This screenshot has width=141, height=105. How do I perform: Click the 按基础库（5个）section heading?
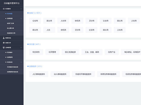point(36,66)
